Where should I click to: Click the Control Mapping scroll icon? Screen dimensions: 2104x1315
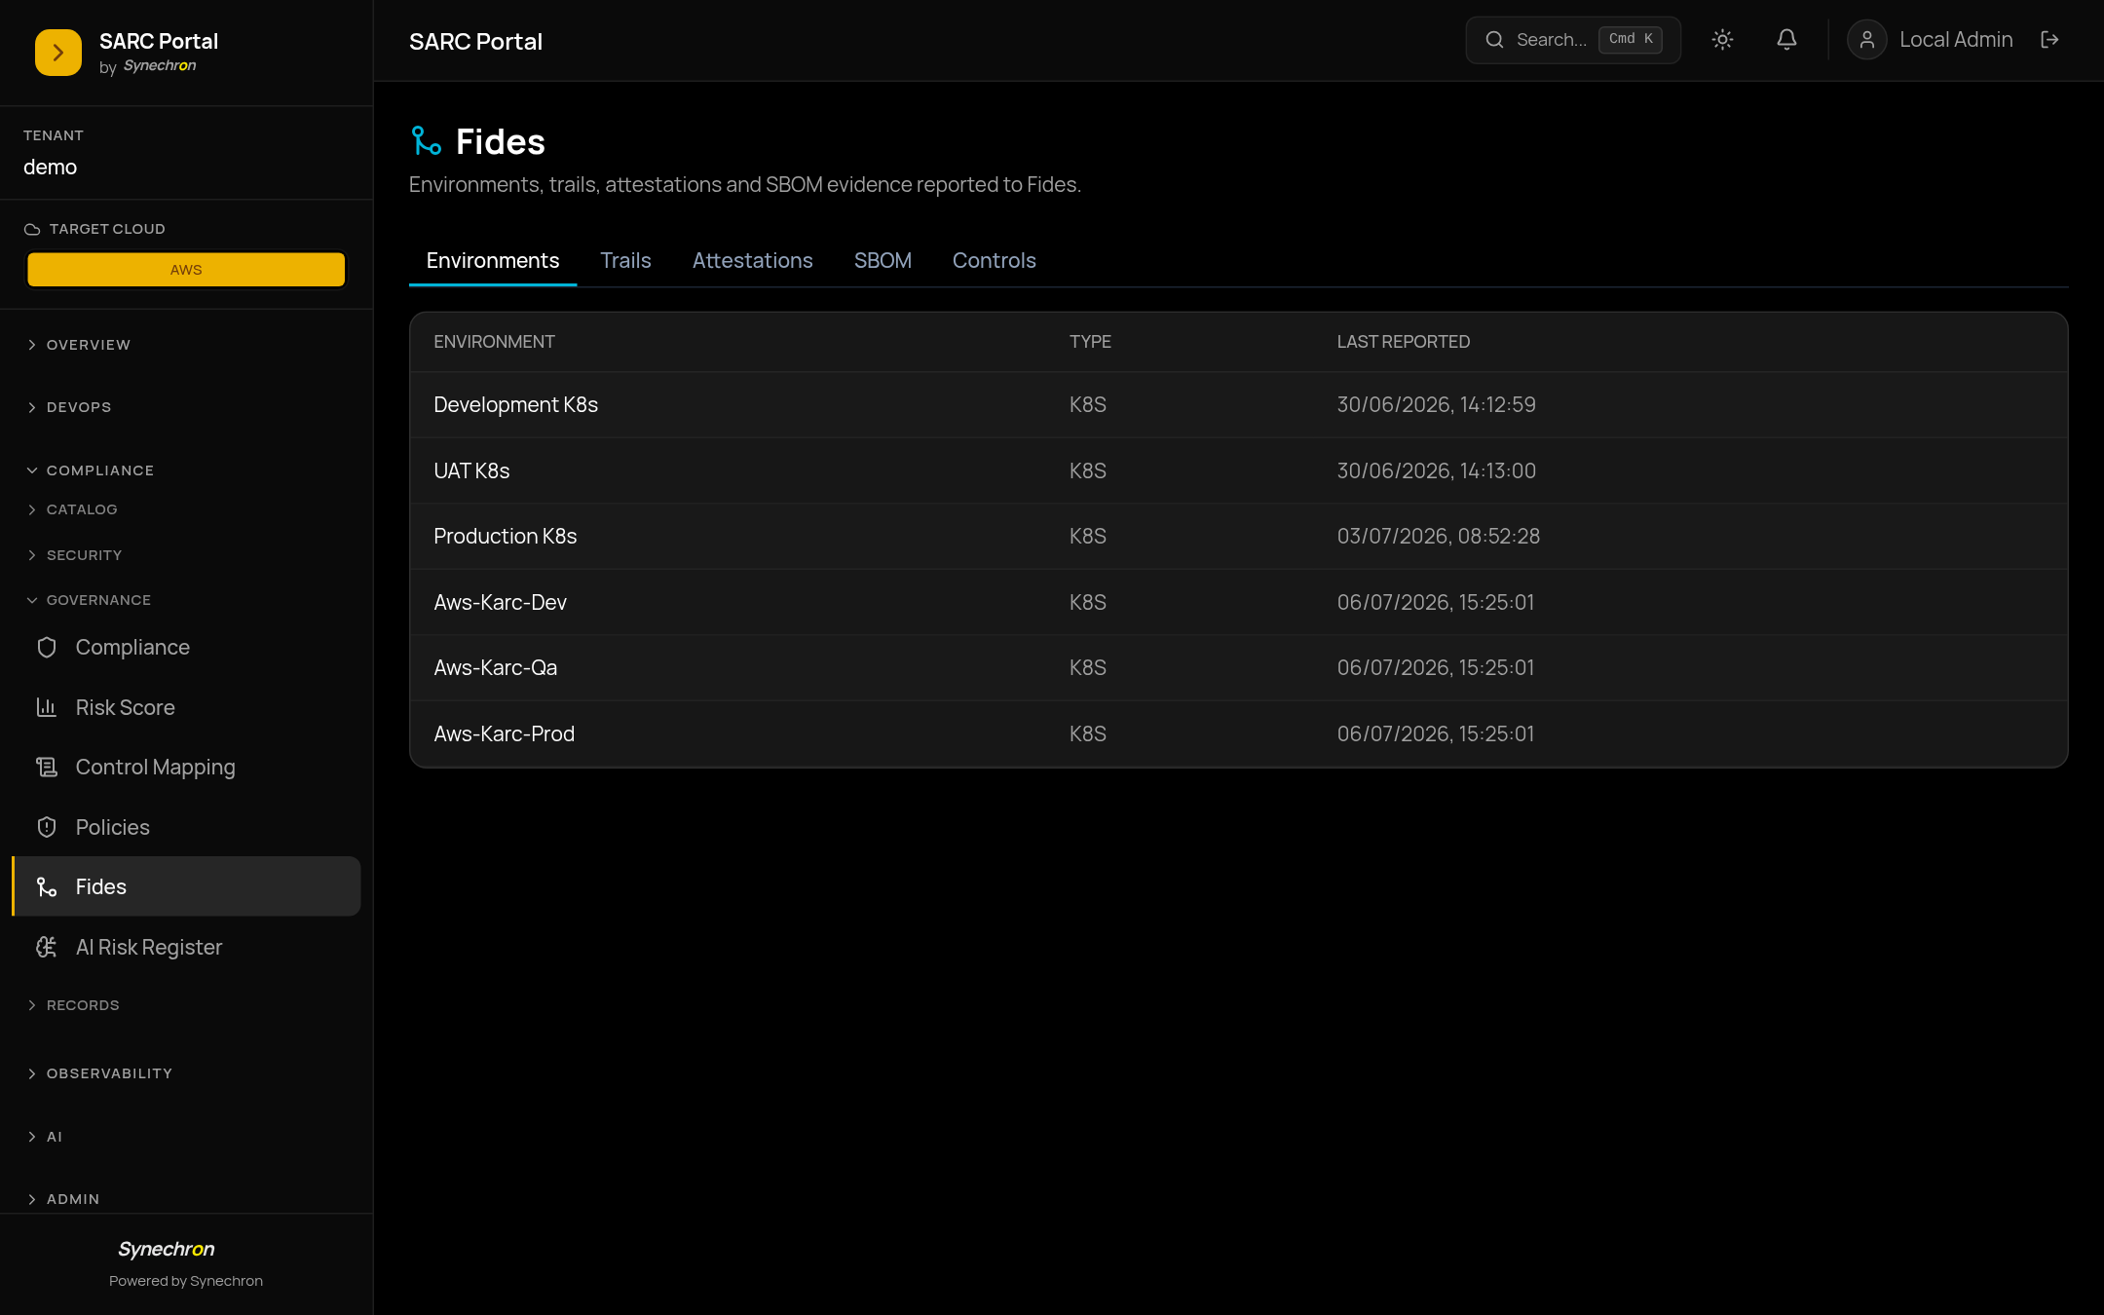(47, 768)
